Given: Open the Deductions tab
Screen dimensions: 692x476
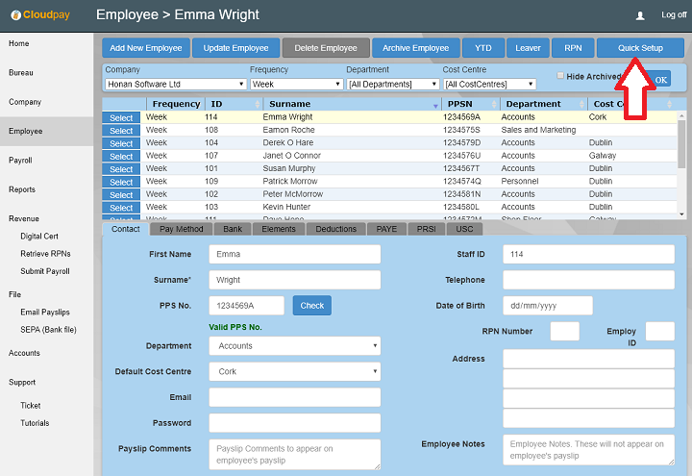Looking at the screenshot, I should coord(335,229).
